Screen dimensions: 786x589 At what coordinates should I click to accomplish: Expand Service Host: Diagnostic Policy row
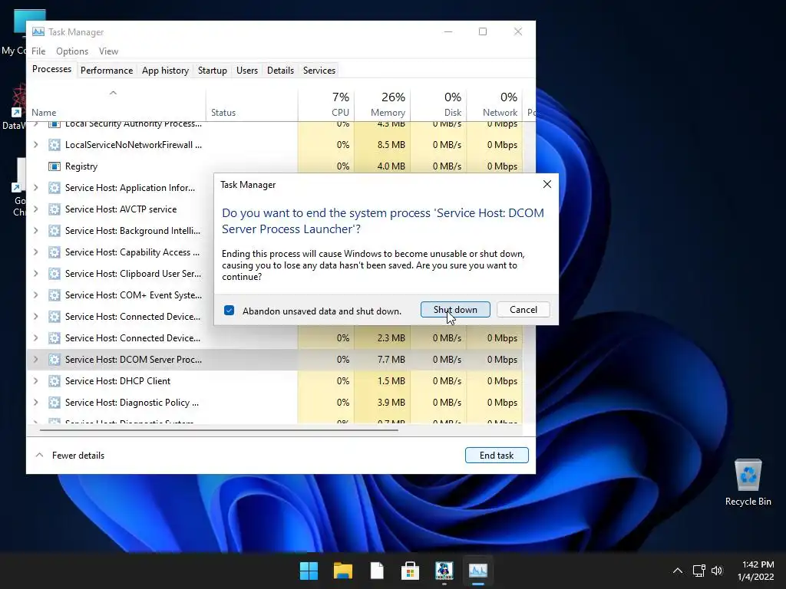click(35, 403)
